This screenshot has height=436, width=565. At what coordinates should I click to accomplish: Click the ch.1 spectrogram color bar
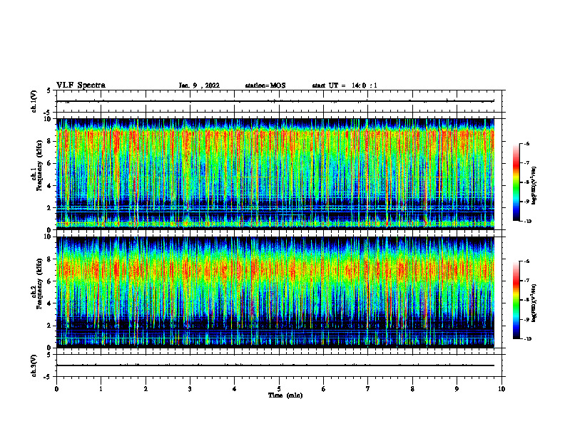(x=516, y=182)
